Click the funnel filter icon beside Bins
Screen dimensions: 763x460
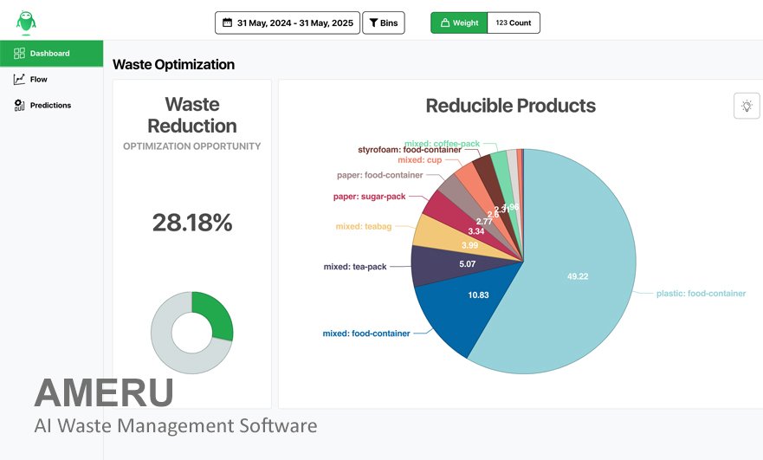click(x=373, y=23)
